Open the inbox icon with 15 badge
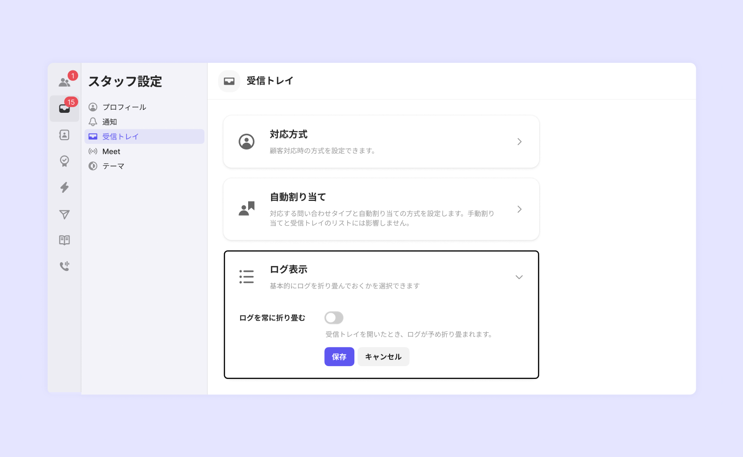 coord(64,109)
